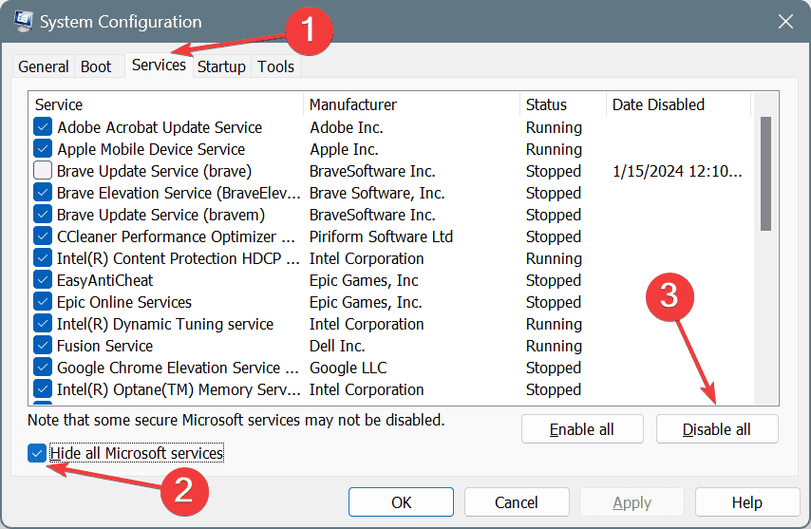Select Epic Games, Inc. in Epic Online Services row
The width and height of the screenshot is (811, 529).
(x=366, y=302)
